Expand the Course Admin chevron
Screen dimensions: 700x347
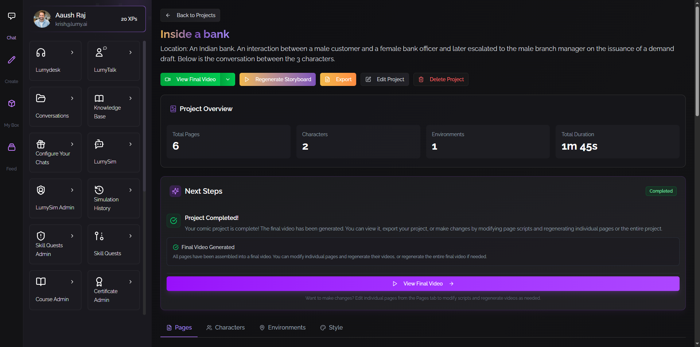[72, 282]
